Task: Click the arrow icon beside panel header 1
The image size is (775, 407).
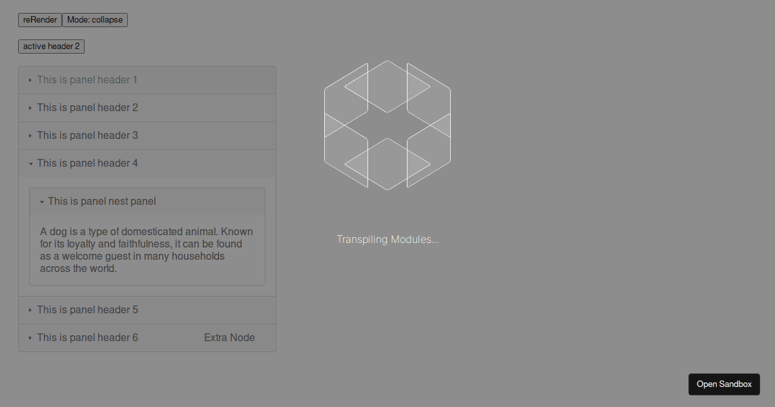Action: [x=30, y=80]
